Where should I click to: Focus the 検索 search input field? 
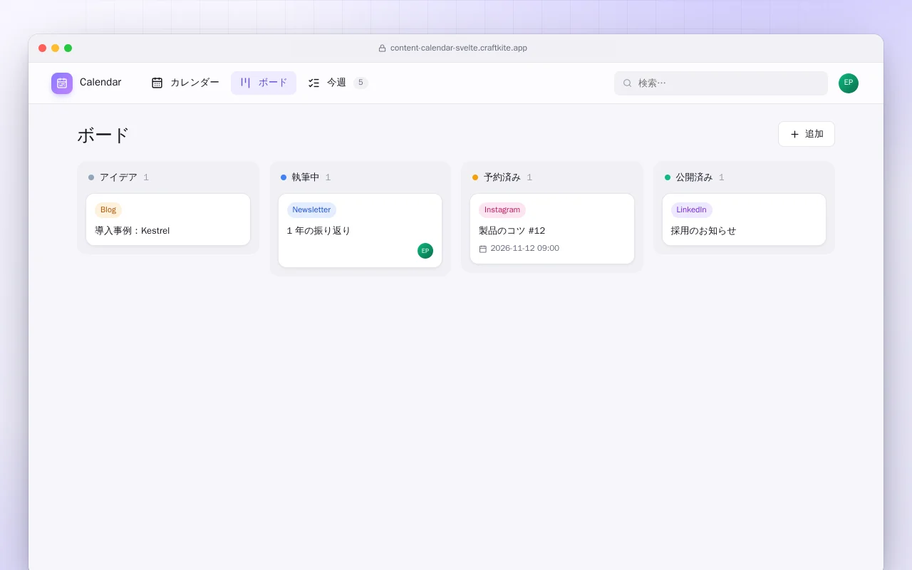721,83
